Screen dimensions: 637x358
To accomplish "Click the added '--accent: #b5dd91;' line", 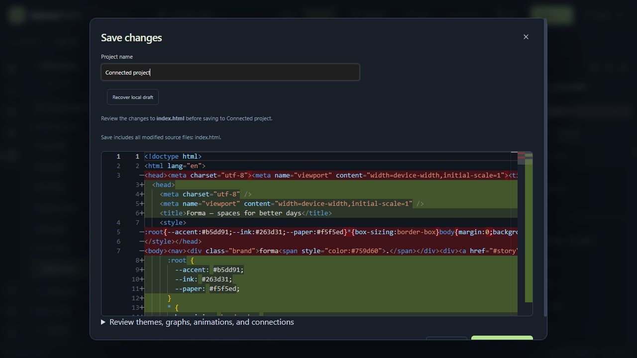I will point(331,270).
